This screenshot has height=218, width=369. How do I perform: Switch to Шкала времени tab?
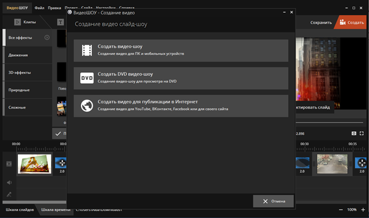[56, 209]
